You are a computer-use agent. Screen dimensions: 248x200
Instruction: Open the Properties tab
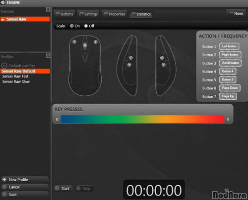(115, 14)
